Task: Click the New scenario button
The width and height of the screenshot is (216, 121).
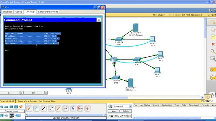Action: pyautogui.click(x=113, y=111)
